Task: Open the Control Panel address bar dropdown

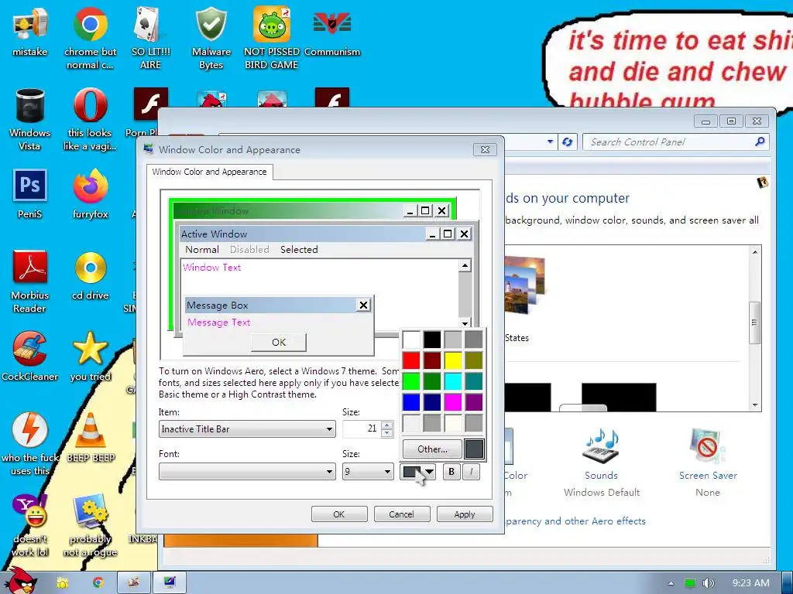Action: tap(550, 142)
